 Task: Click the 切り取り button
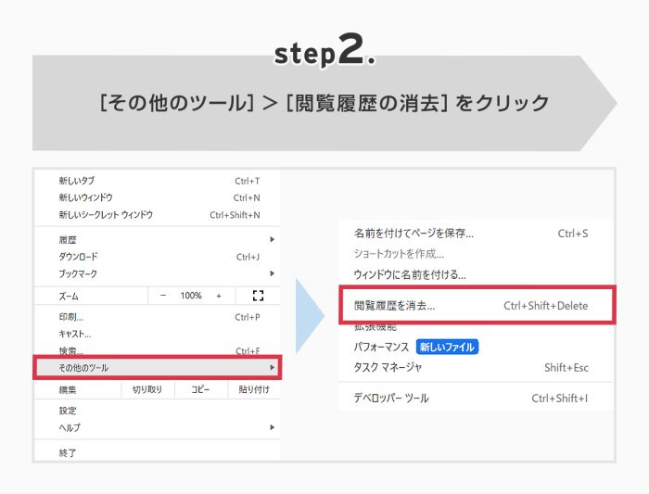(147, 390)
